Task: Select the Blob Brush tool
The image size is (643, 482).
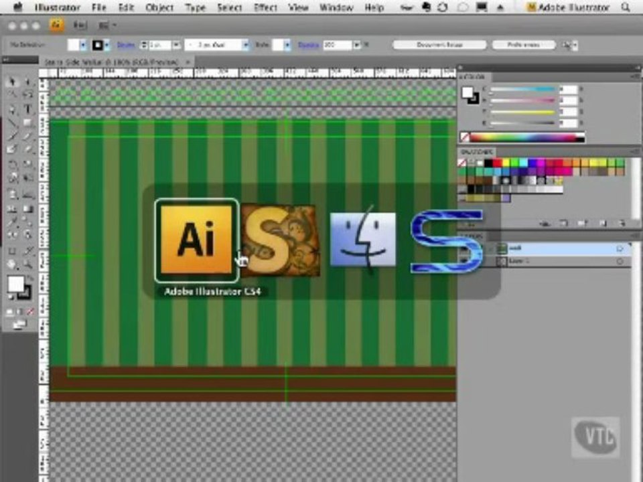Action: point(12,149)
